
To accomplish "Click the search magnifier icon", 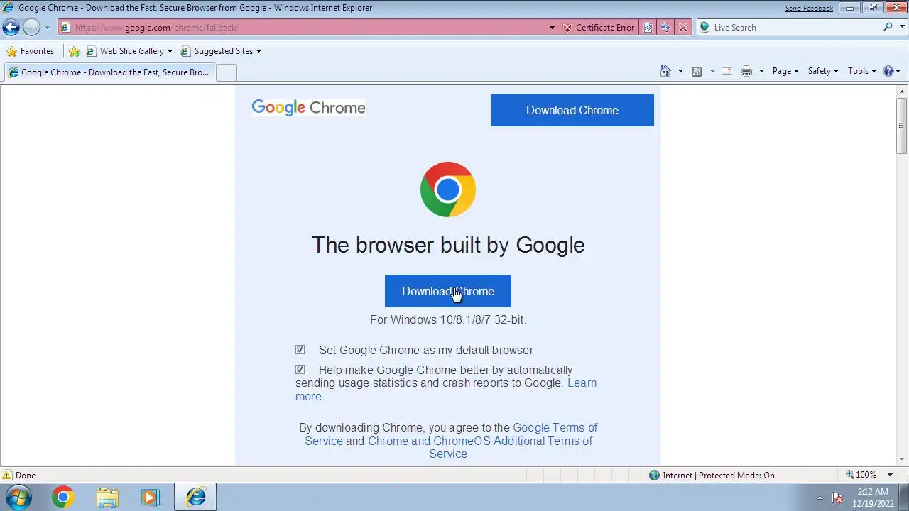I will click(x=888, y=27).
